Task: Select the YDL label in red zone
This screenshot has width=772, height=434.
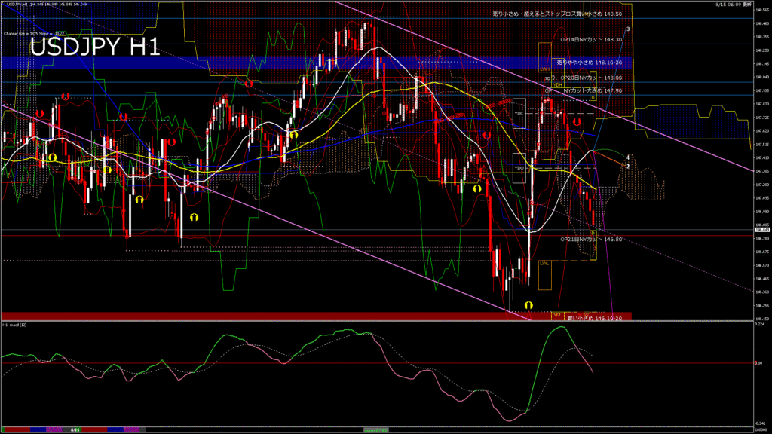Action: point(559,314)
